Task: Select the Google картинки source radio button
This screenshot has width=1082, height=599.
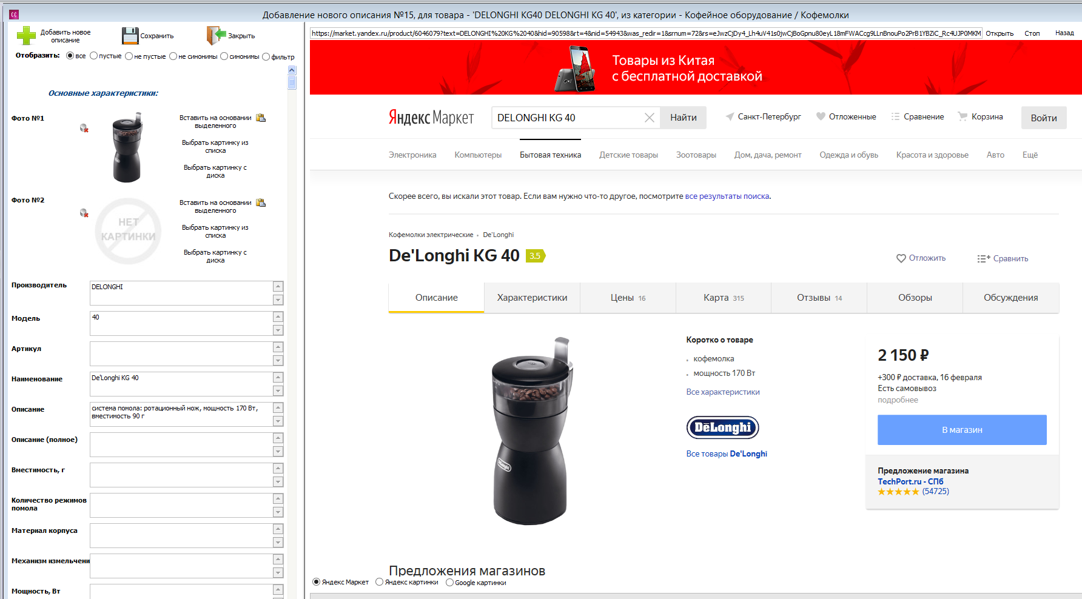Action: coord(449,583)
